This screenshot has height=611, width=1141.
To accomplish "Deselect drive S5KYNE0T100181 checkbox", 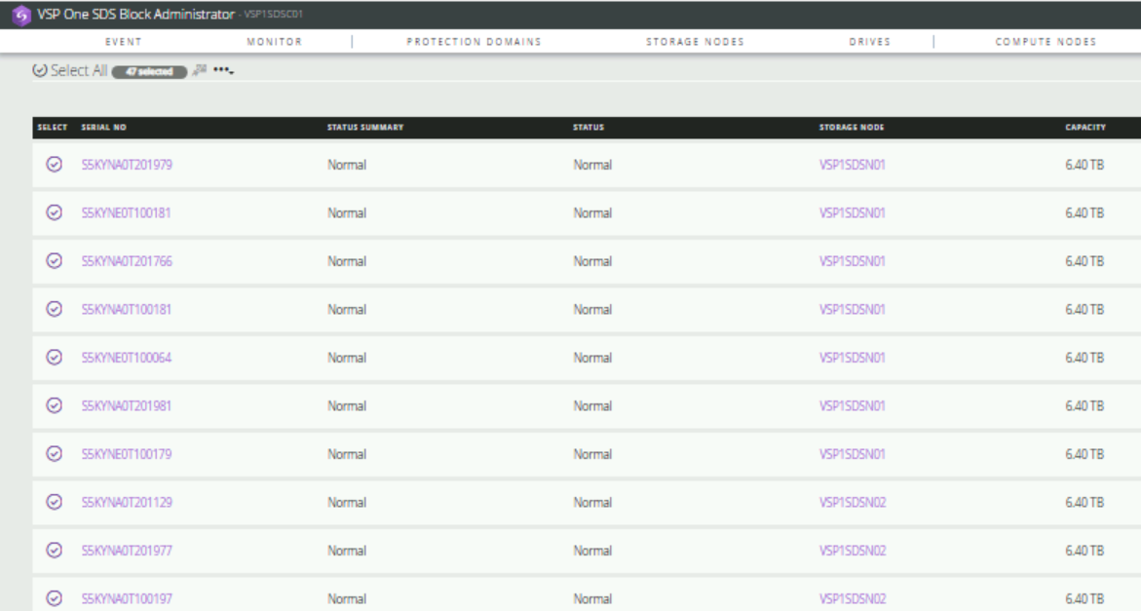I will (55, 212).
